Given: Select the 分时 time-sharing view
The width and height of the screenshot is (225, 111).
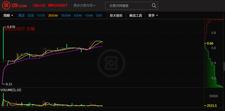Looking at the screenshot, I should point(99,16).
